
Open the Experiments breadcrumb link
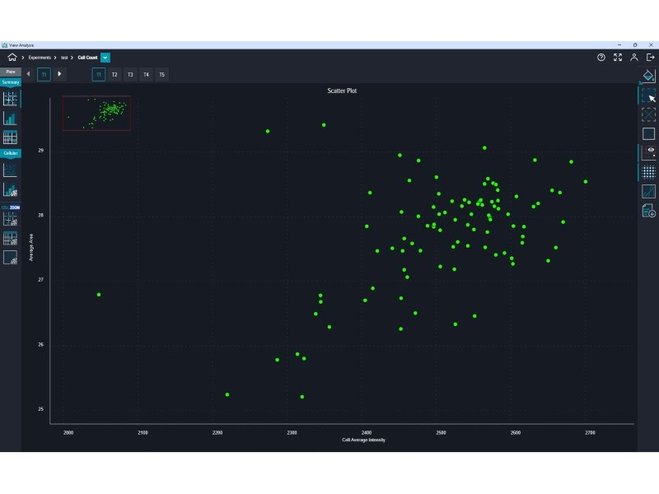click(40, 58)
